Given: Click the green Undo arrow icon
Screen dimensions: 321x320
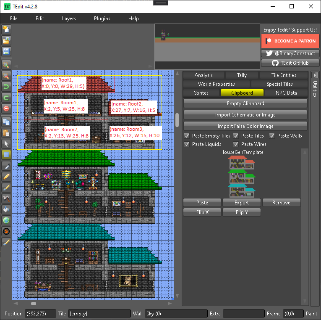Looking at the screenshot, I should tap(6, 87).
